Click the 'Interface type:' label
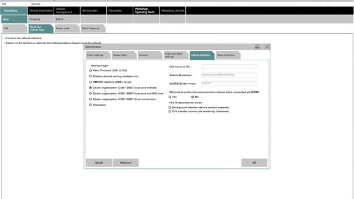 (100, 66)
